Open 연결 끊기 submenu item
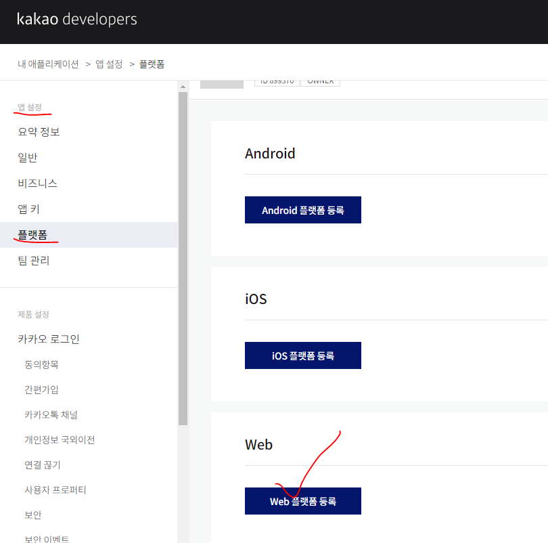Screen dimensions: 548x543 coord(43,464)
